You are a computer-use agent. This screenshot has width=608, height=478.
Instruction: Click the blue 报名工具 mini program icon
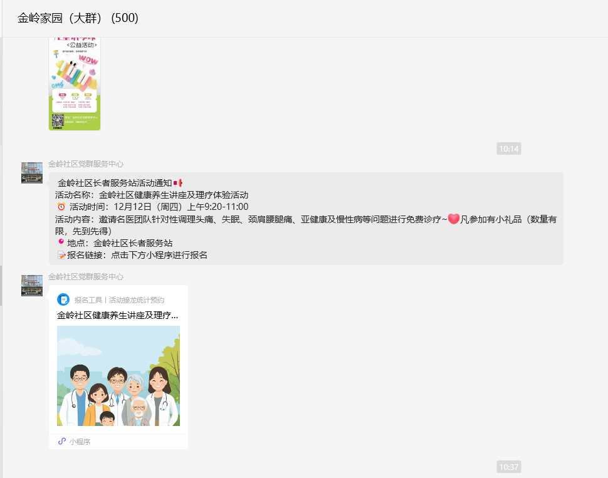[63, 300]
